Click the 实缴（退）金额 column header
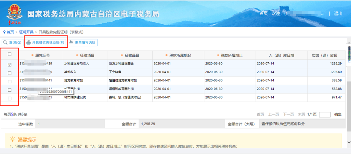The width and height of the screenshot is (351, 154). pos(326,55)
